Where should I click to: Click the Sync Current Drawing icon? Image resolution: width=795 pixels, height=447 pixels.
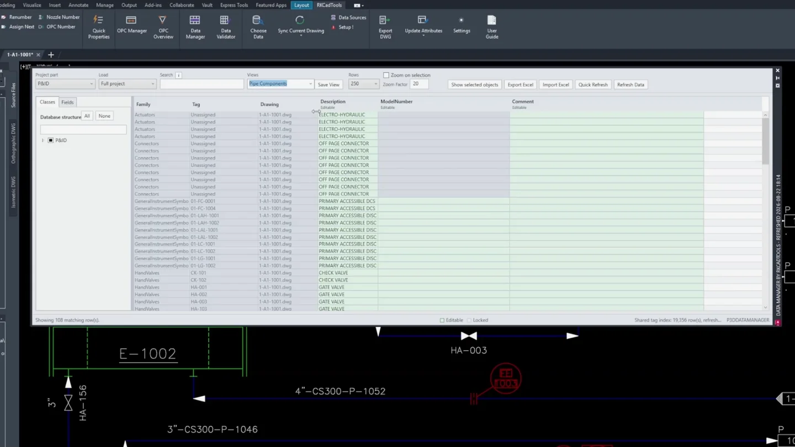point(300,20)
